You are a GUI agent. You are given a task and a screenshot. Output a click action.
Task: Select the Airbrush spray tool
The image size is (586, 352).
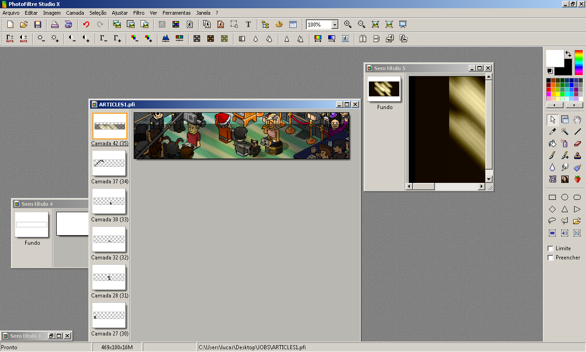564,143
